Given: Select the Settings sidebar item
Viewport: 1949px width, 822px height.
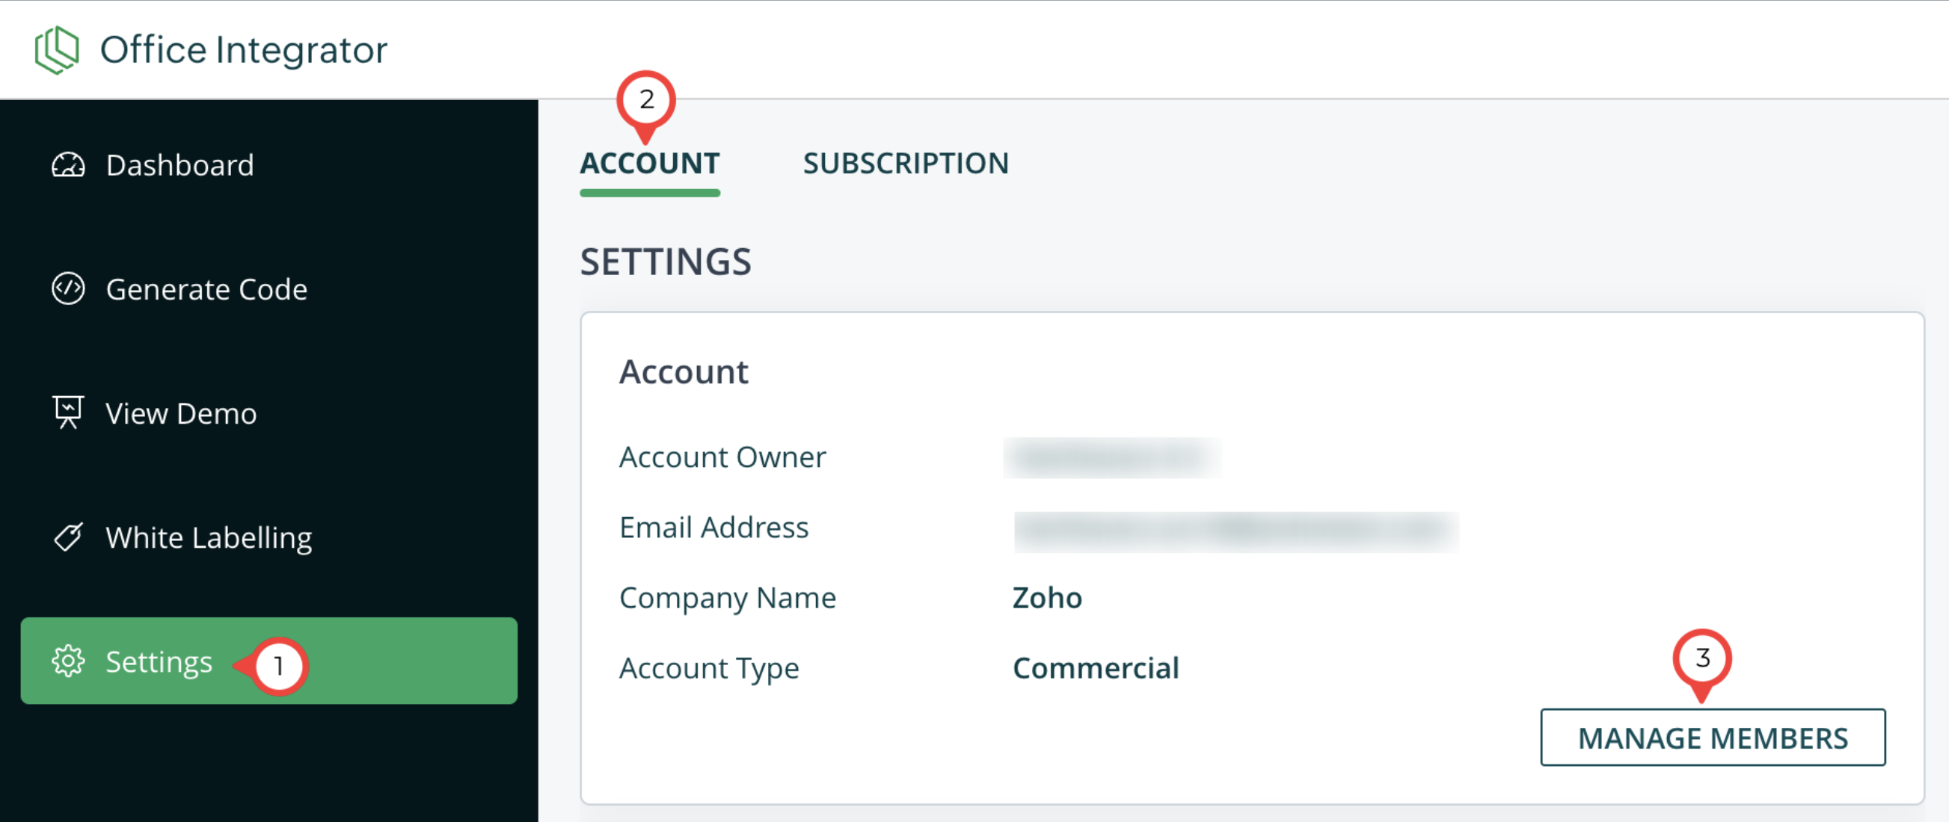Looking at the screenshot, I should (159, 661).
